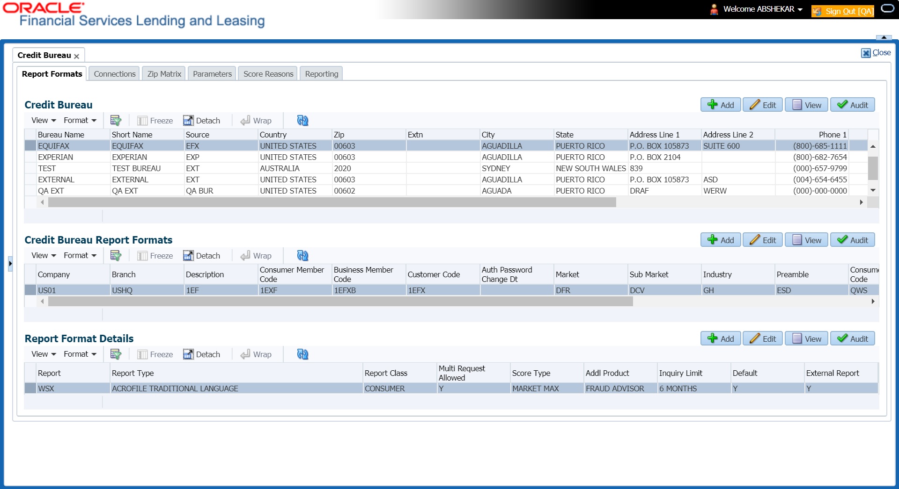This screenshot has width=899, height=489.
Task: Click the Oracle ring icon at top right
Action: pyautogui.click(x=888, y=8)
